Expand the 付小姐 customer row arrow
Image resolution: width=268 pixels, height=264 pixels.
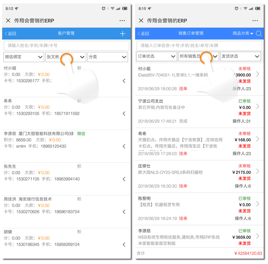tap(124, 81)
